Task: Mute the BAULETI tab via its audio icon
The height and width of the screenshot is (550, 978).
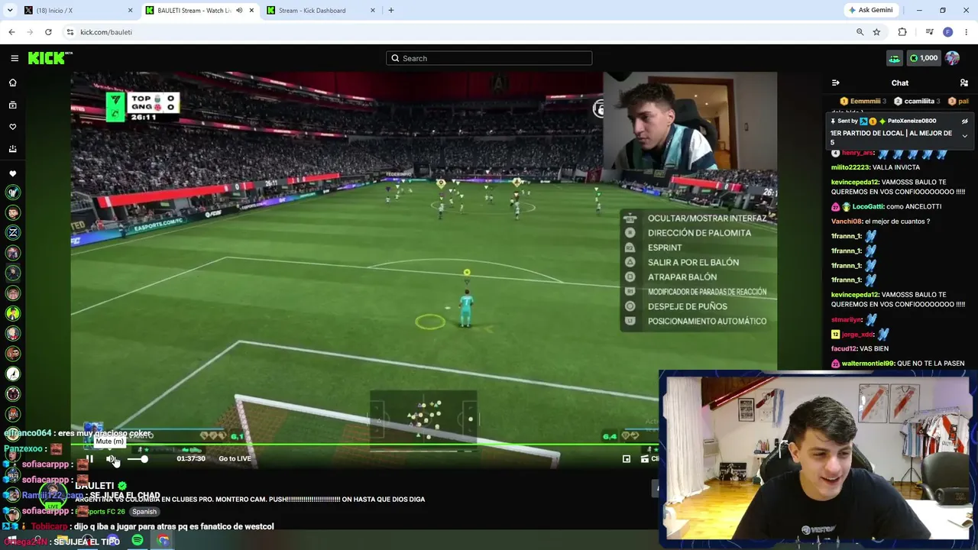Action: pos(239,11)
